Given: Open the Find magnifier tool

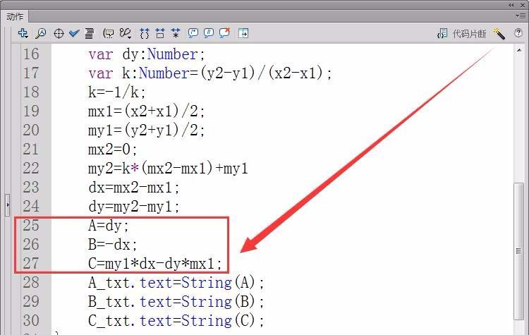Looking at the screenshot, I should tap(41, 33).
